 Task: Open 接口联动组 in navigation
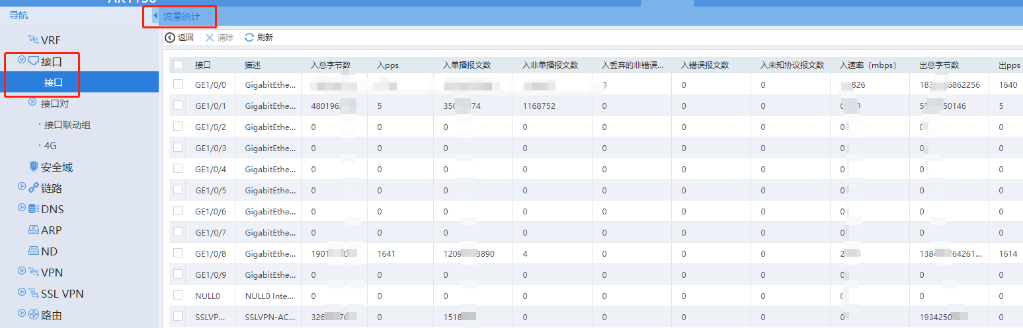tap(67, 125)
